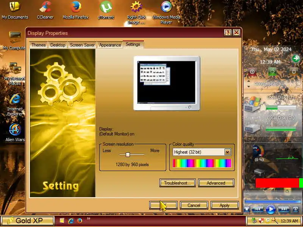This screenshot has width=303, height=227.
Task: Click the down arrow in Google Search widget
Action: tap(248, 86)
